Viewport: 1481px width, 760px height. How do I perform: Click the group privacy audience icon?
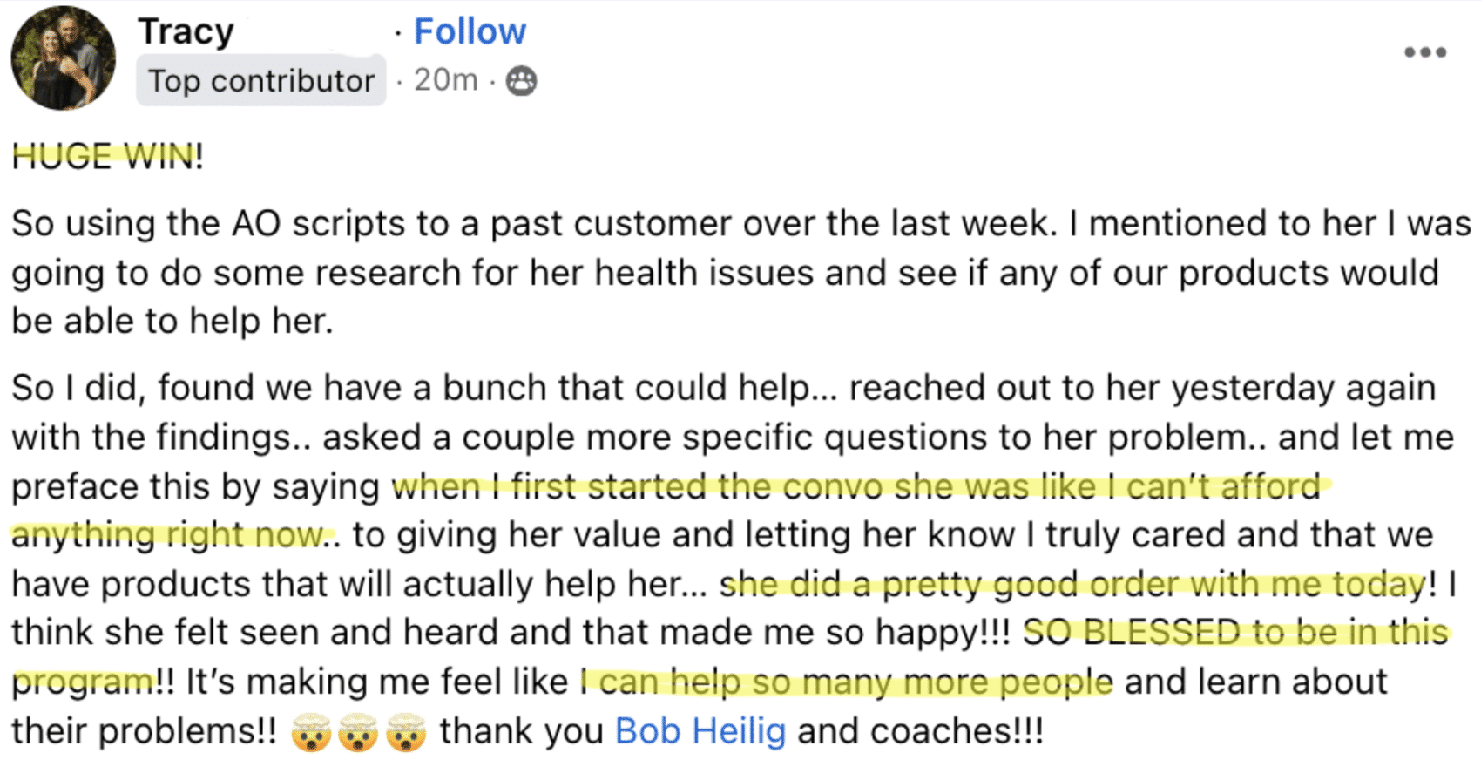pyautogui.click(x=521, y=81)
